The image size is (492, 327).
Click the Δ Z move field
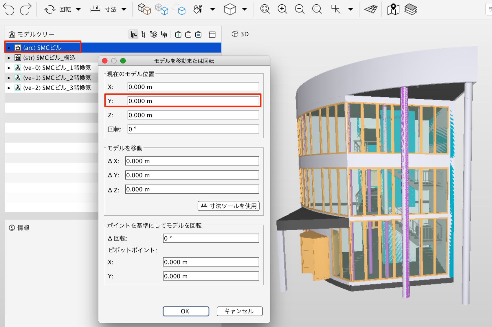192,189
